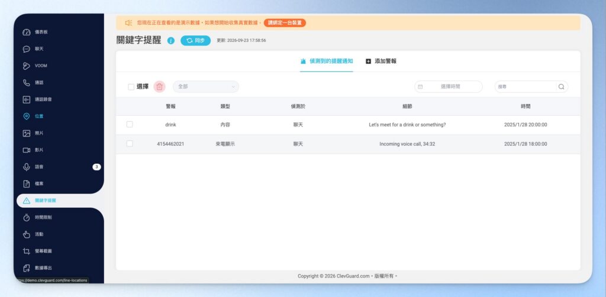
Task: Open the 數據導出 export icon
Action: tap(26, 267)
